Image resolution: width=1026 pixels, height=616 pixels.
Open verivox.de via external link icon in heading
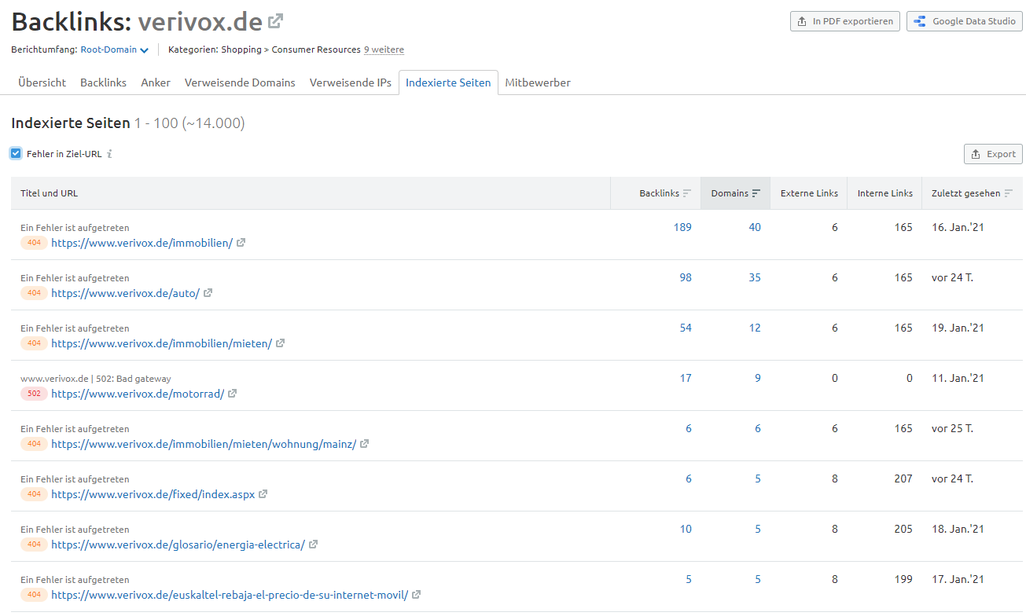[x=274, y=21]
